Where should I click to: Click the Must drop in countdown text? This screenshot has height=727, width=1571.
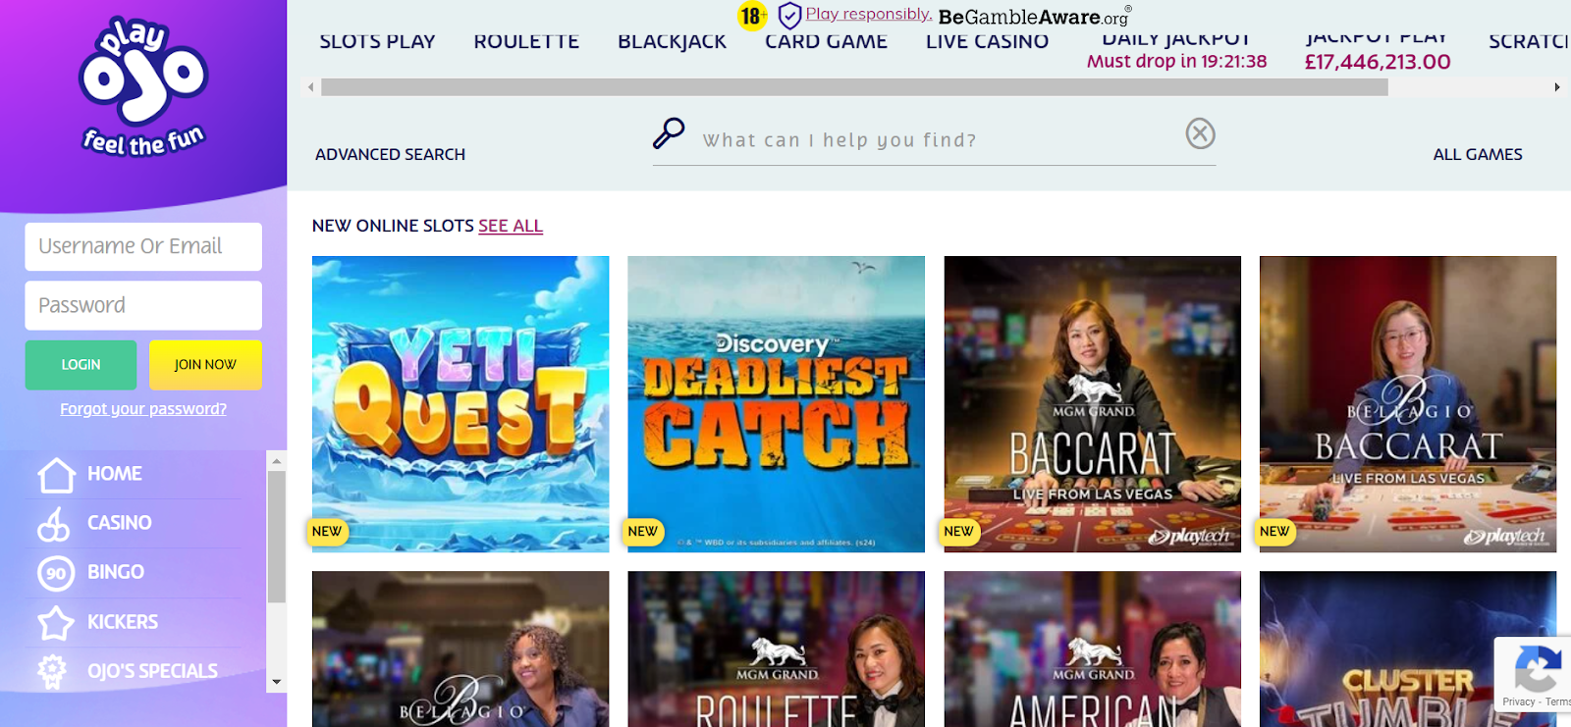(x=1176, y=62)
